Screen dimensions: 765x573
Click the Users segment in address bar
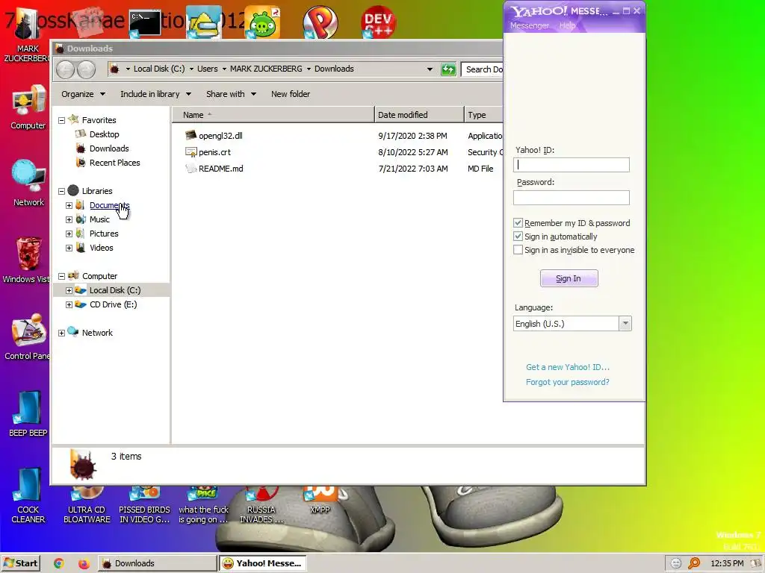pos(208,69)
